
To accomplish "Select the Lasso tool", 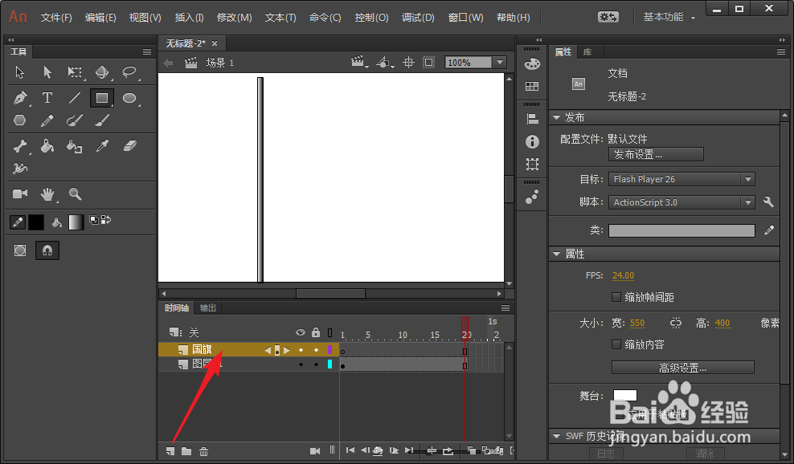I will coord(129,73).
